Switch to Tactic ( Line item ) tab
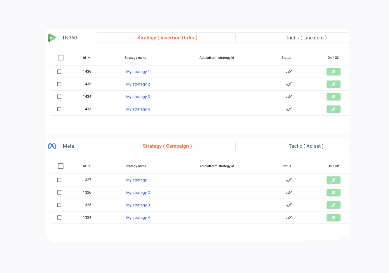Image resolution: width=389 pixels, height=273 pixels. point(306,38)
